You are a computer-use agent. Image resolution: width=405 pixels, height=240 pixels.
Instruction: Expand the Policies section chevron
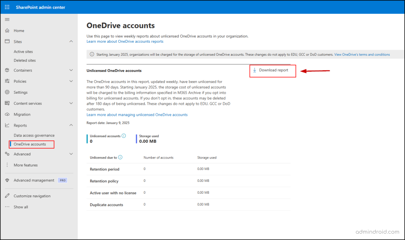[x=71, y=81]
